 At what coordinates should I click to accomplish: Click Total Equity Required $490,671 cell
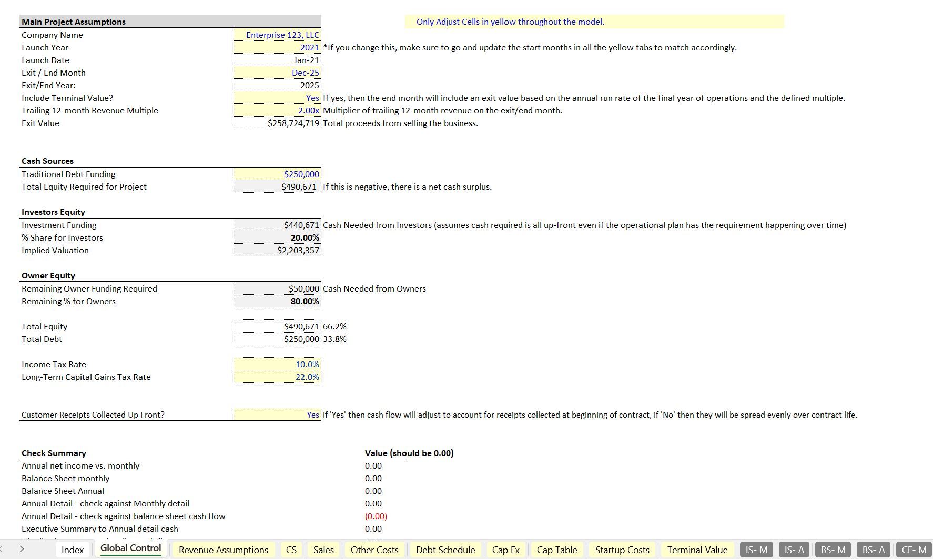click(277, 187)
